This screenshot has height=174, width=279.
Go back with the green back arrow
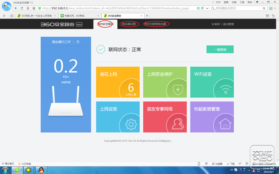tap(16, 8)
